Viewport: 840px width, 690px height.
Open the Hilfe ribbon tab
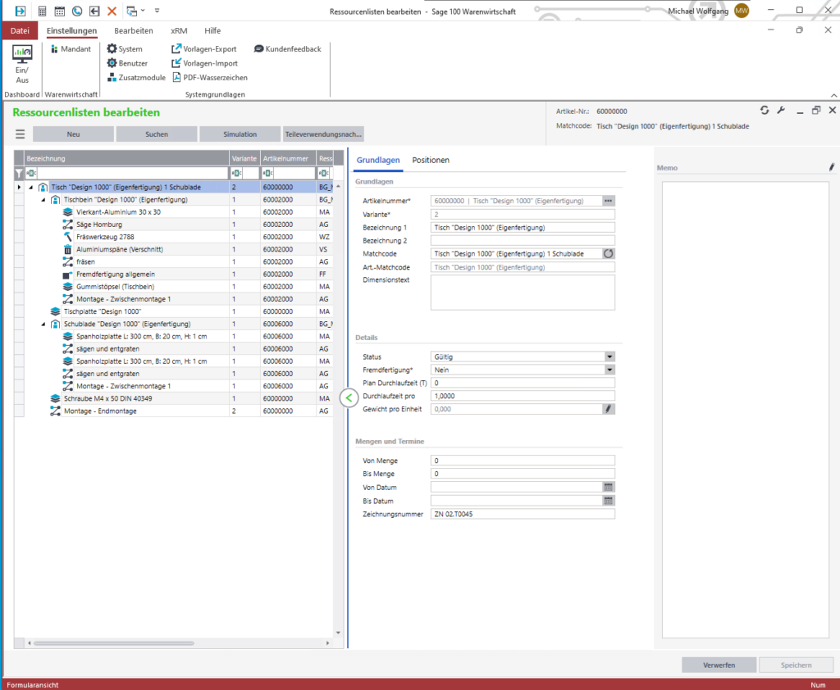212,30
